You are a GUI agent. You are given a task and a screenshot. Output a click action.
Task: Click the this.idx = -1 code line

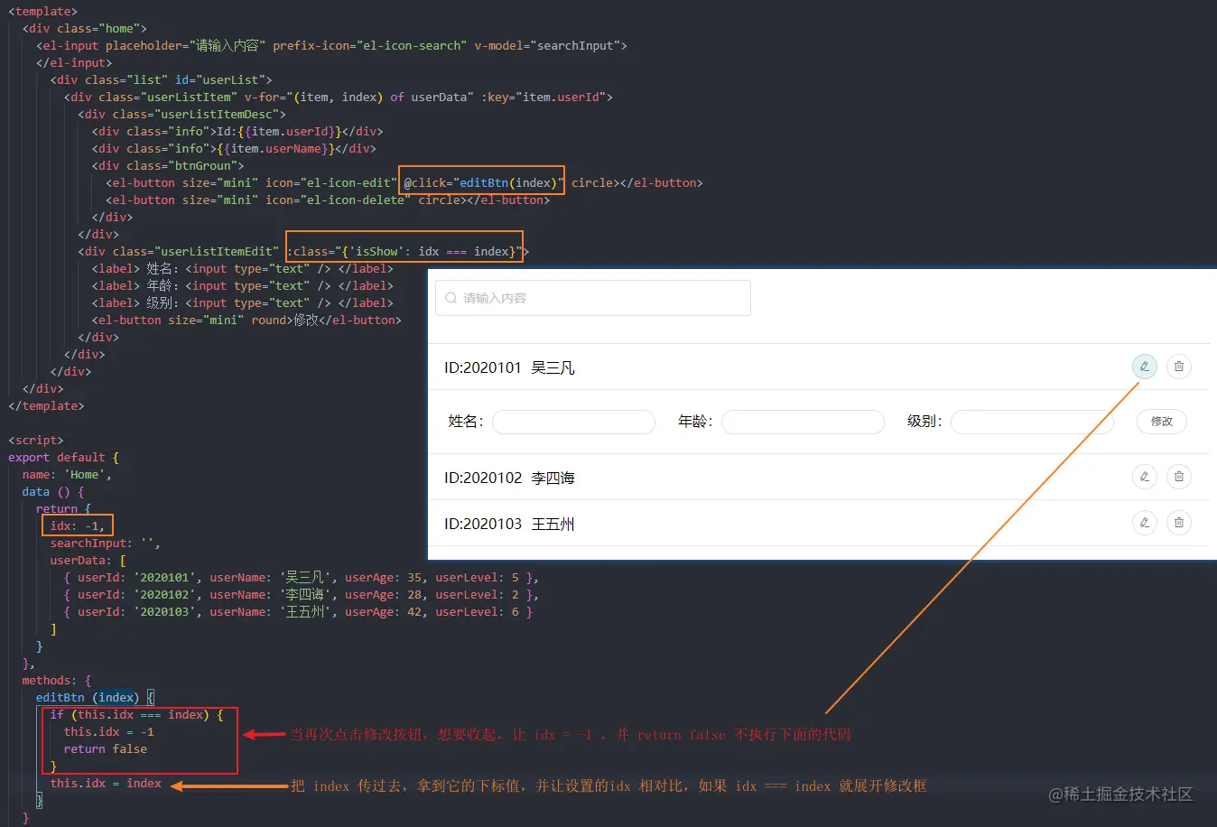(x=108, y=731)
